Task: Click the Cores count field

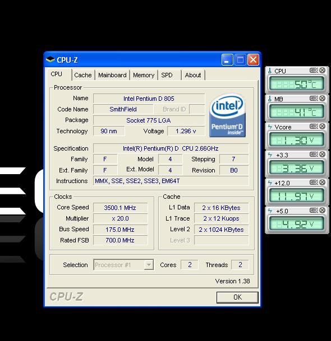Action: [190, 265]
